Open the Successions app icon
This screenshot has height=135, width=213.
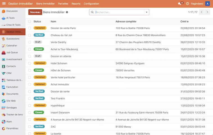click(x=4, y=39)
